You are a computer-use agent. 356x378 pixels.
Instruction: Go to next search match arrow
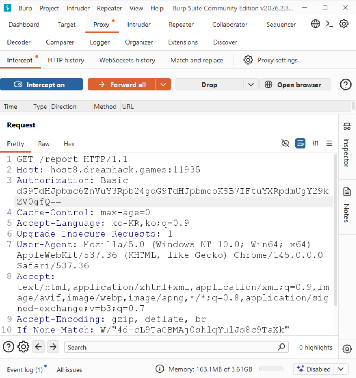click(53, 347)
